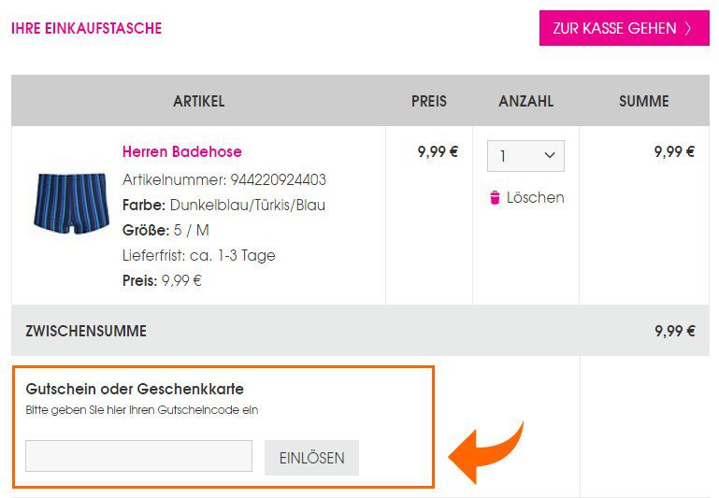Click the Gutschein oder Geschenkkarte heading
The width and height of the screenshot is (719, 498).
(x=135, y=389)
